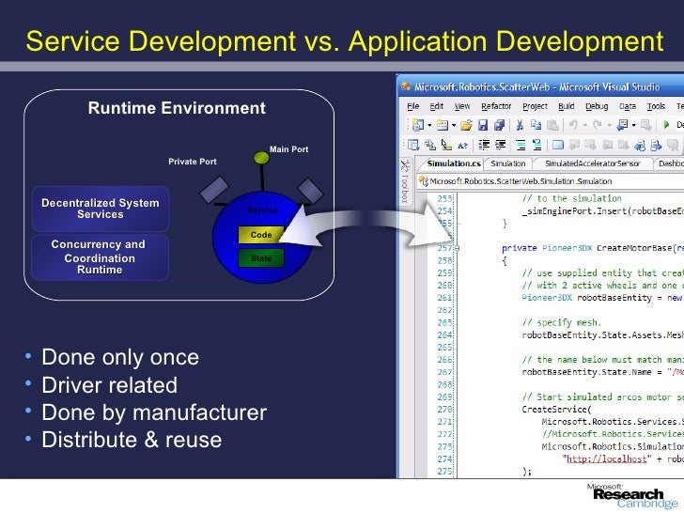This screenshot has height=513, width=684.
Task: Click the Navigate Forward icon
Action: [x=645, y=125]
